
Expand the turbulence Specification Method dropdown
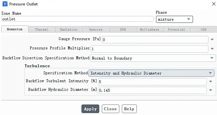point(151,73)
